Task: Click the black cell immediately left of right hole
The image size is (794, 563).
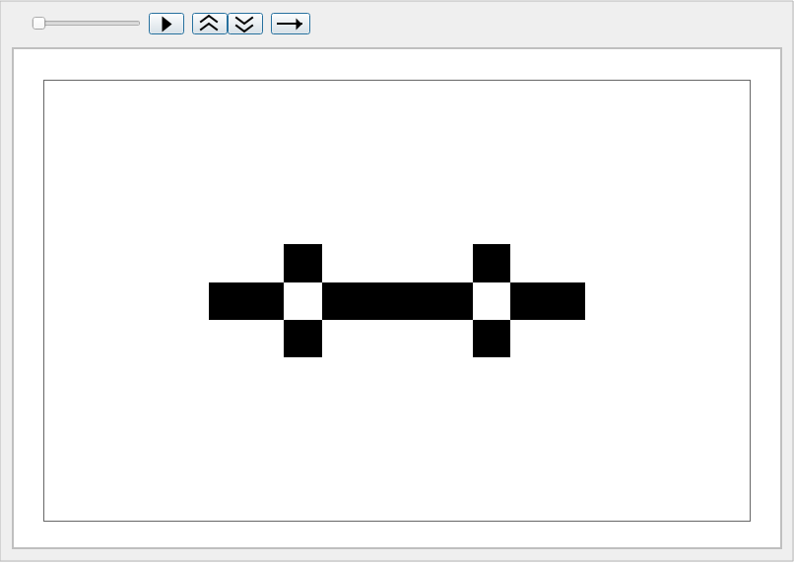Action: tap(454, 301)
